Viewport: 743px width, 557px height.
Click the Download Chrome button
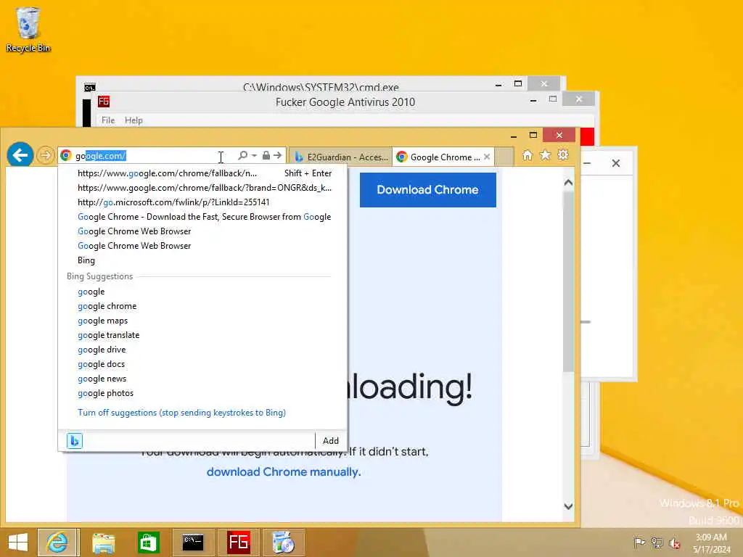coord(428,190)
